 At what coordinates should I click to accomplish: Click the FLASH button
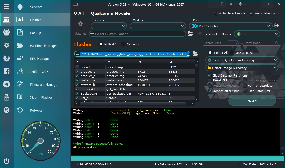[x=252, y=100]
